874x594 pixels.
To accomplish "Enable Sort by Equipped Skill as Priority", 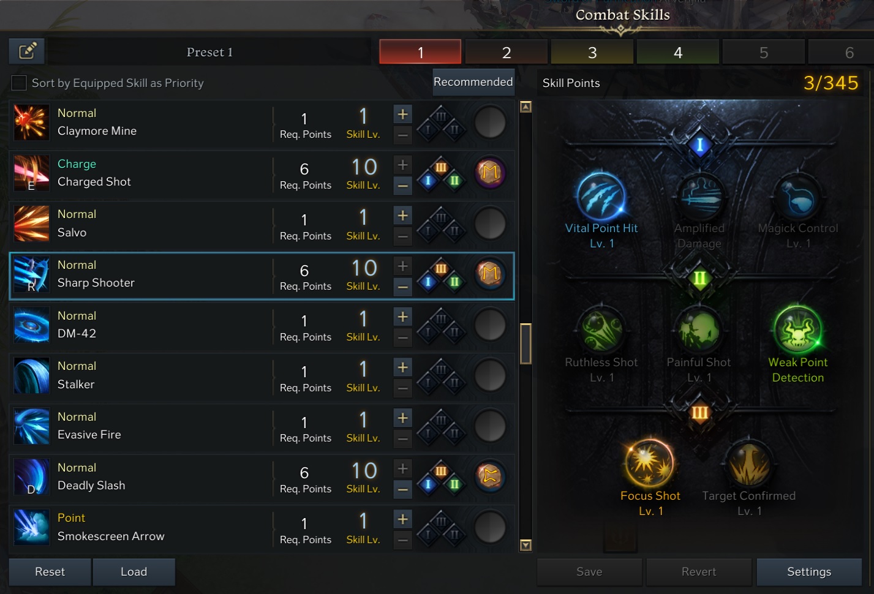I will (x=19, y=83).
